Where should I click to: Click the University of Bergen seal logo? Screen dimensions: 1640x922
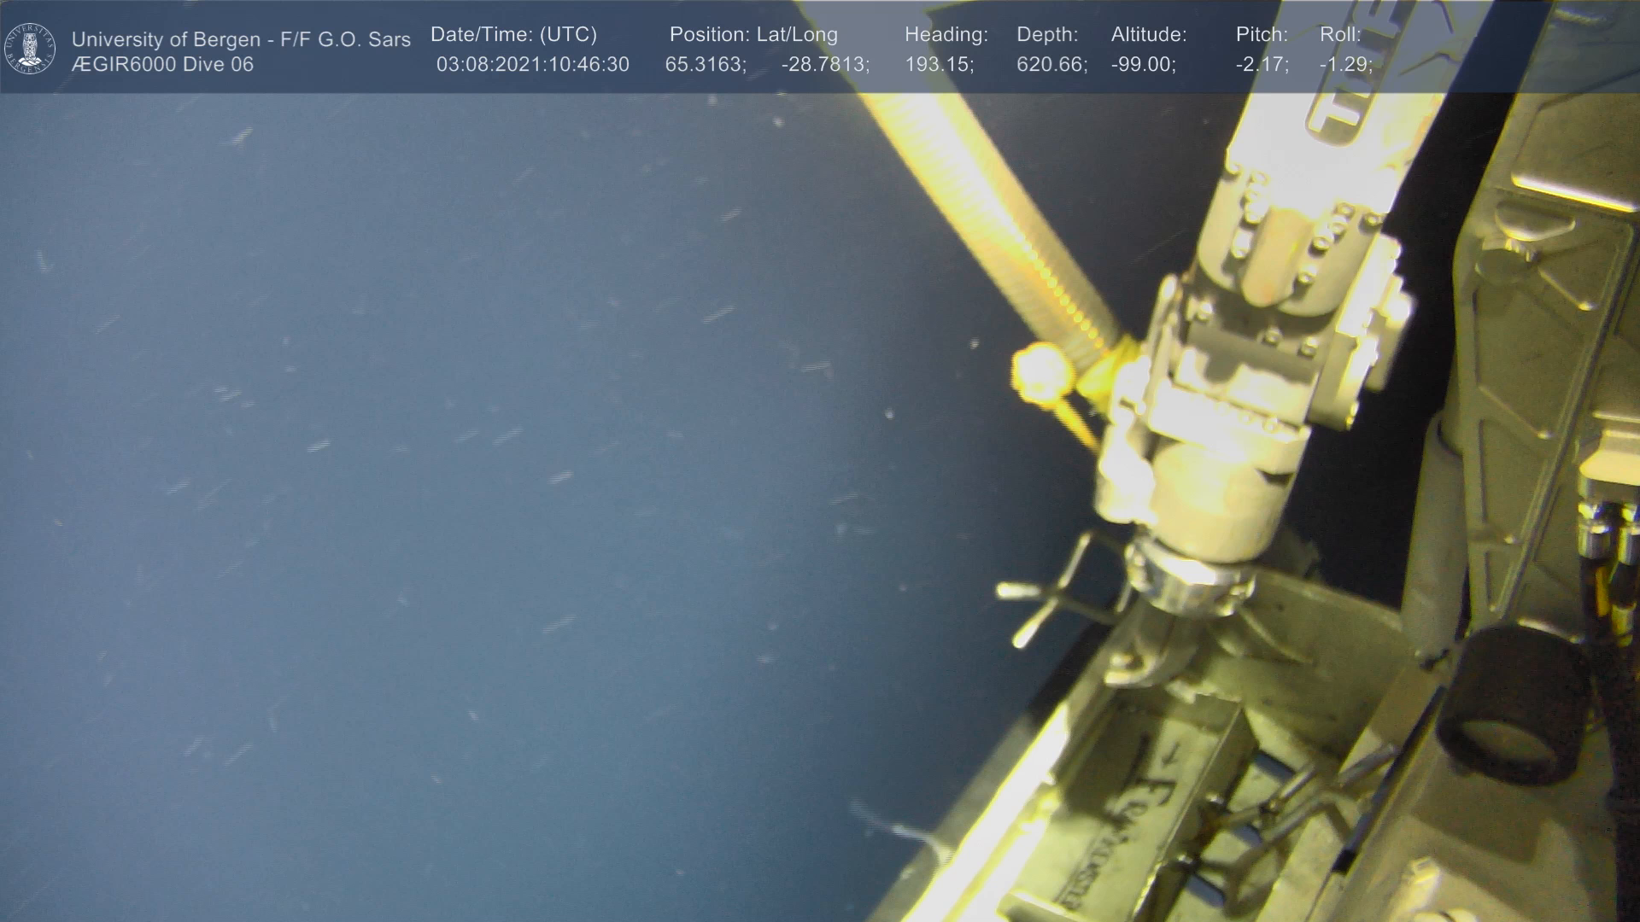(30, 49)
